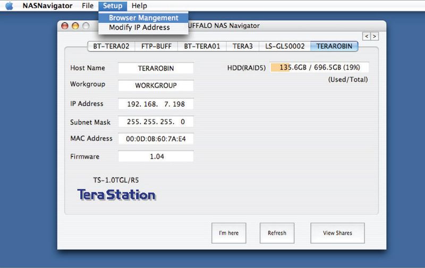
Task: Click the Workgroup field WORKGROUP
Action: pos(156,85)
